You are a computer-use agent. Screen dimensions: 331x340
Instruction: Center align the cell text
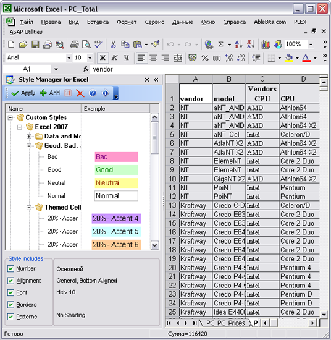(153, 58)
